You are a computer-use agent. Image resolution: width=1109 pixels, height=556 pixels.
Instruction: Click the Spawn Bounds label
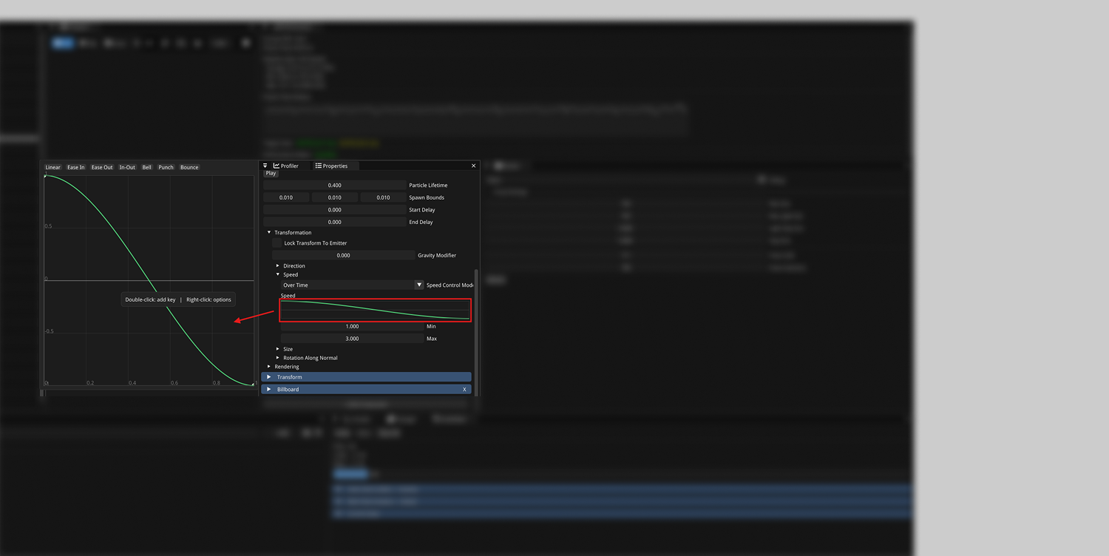[427, 197]
